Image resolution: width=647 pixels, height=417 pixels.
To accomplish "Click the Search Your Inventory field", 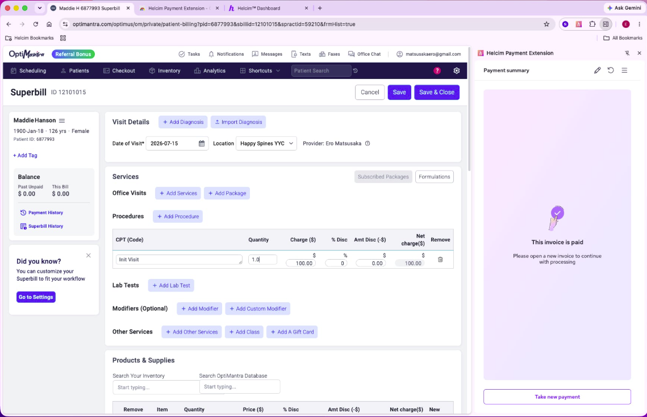I will pos(156,387).
